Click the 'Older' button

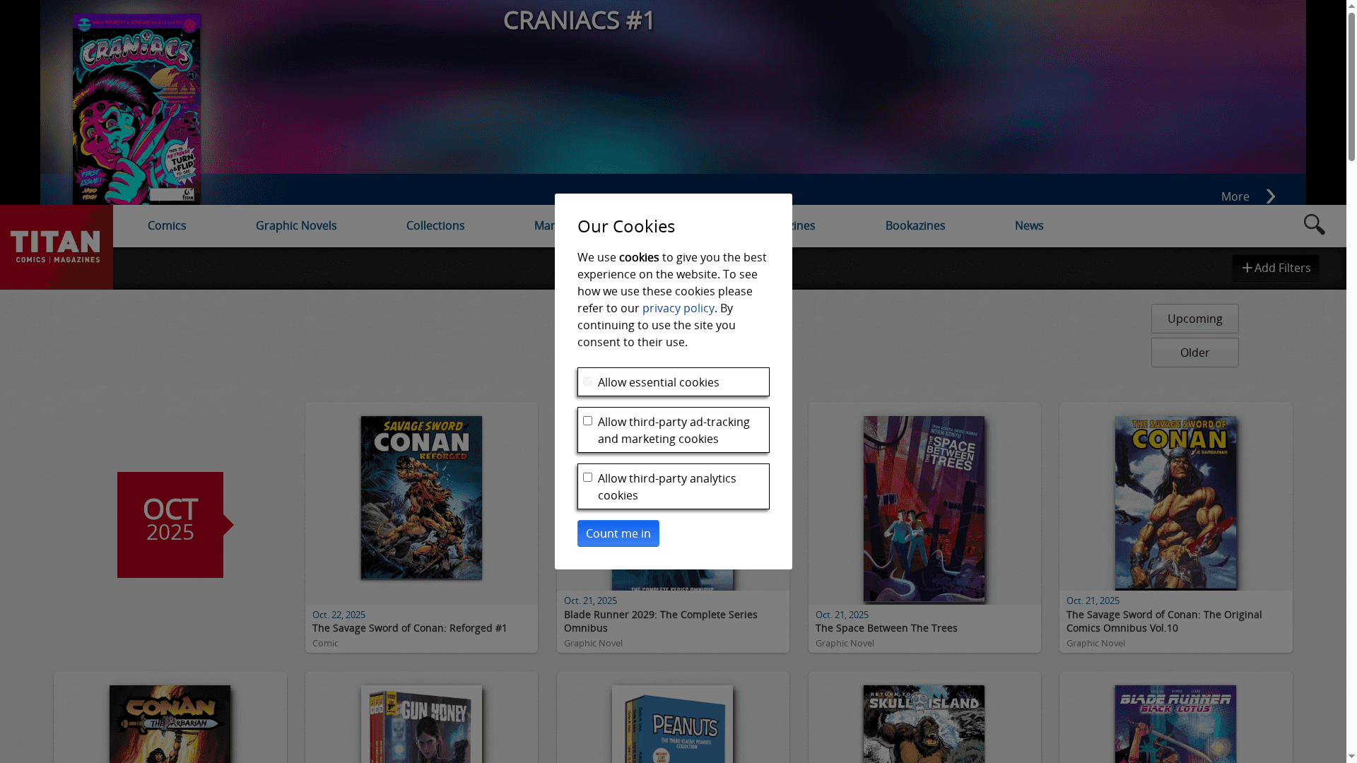click(x=1194, y=352)
